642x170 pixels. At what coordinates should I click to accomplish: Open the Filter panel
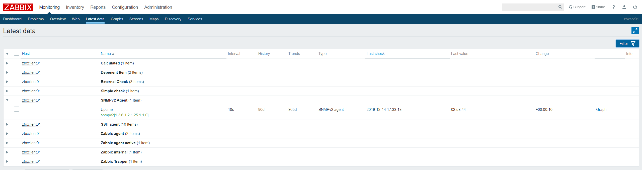tap(627, 43)
